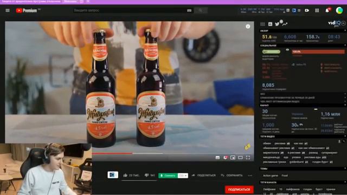
Task: Switch to theater mode
Action: (240, 158)
